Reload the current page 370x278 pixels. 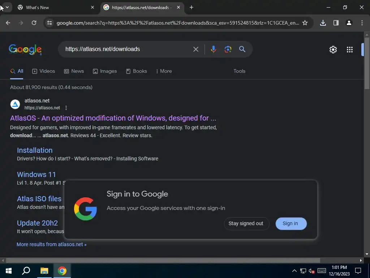(34, 23)
